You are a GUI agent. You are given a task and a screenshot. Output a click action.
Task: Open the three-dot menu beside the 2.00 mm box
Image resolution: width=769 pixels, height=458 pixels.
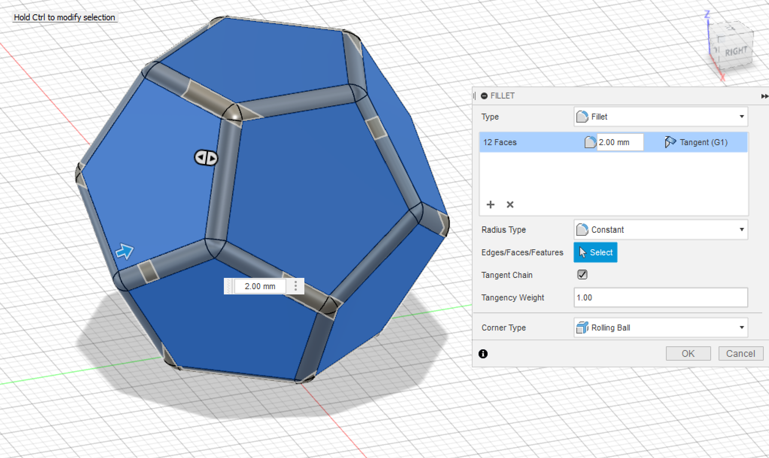(296, 286)
